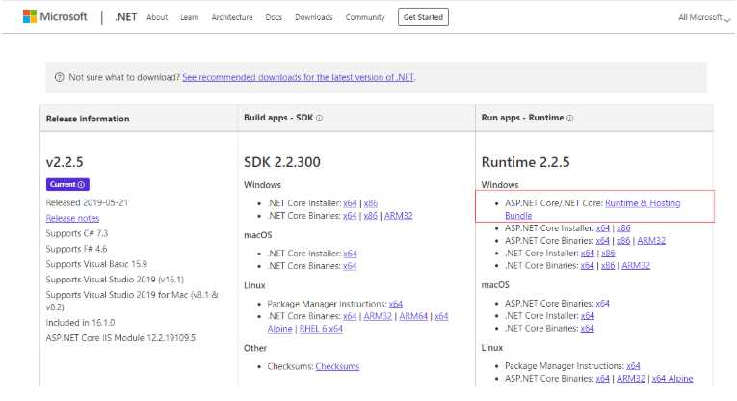Download SDK Windows .NET Core Installer x64
Screen dimensions: 737x401
[x=350, y=203]
